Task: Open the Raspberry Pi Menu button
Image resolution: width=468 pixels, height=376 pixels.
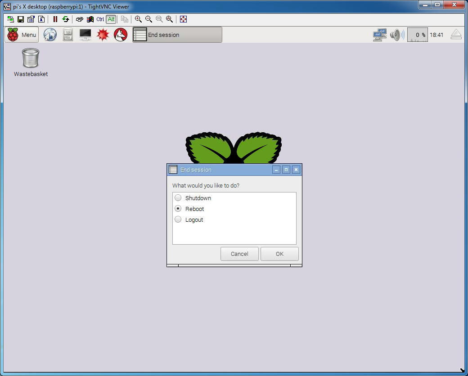Action: (22, 35)
